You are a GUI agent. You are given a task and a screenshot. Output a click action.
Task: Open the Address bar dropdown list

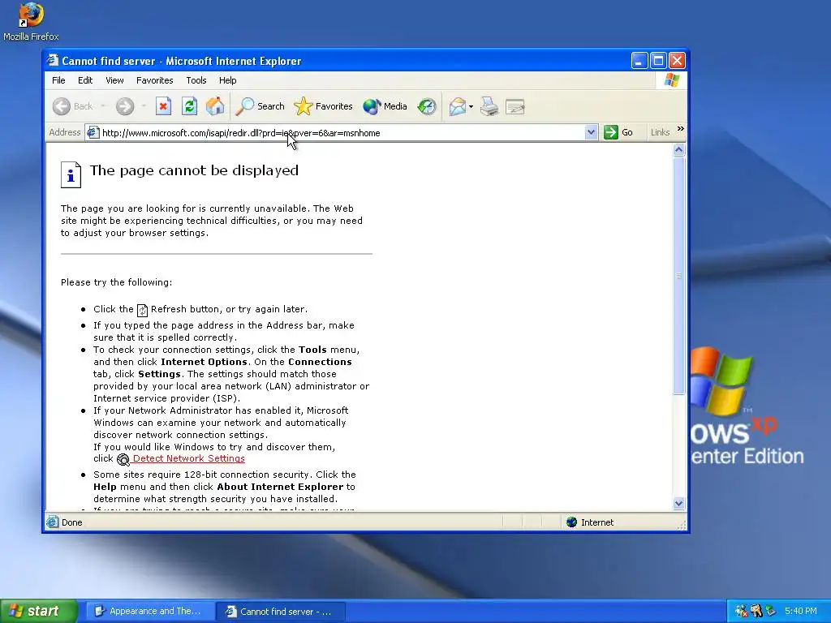click(x=591, y=132)
